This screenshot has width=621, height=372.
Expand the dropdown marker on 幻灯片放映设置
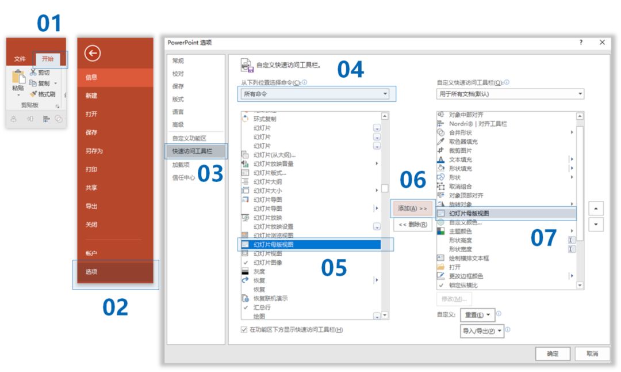377,226
